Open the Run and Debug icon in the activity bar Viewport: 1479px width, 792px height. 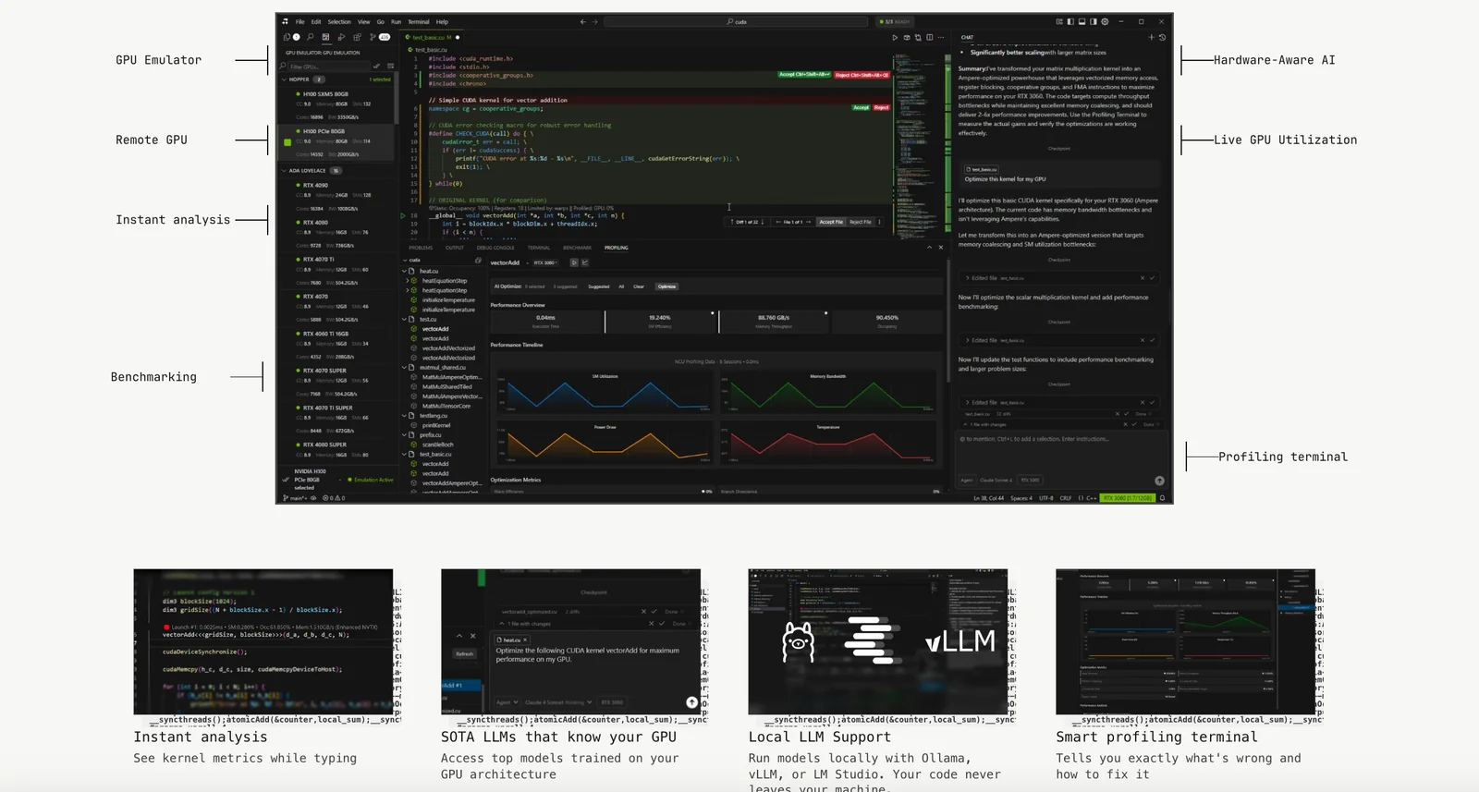point(341,37)
